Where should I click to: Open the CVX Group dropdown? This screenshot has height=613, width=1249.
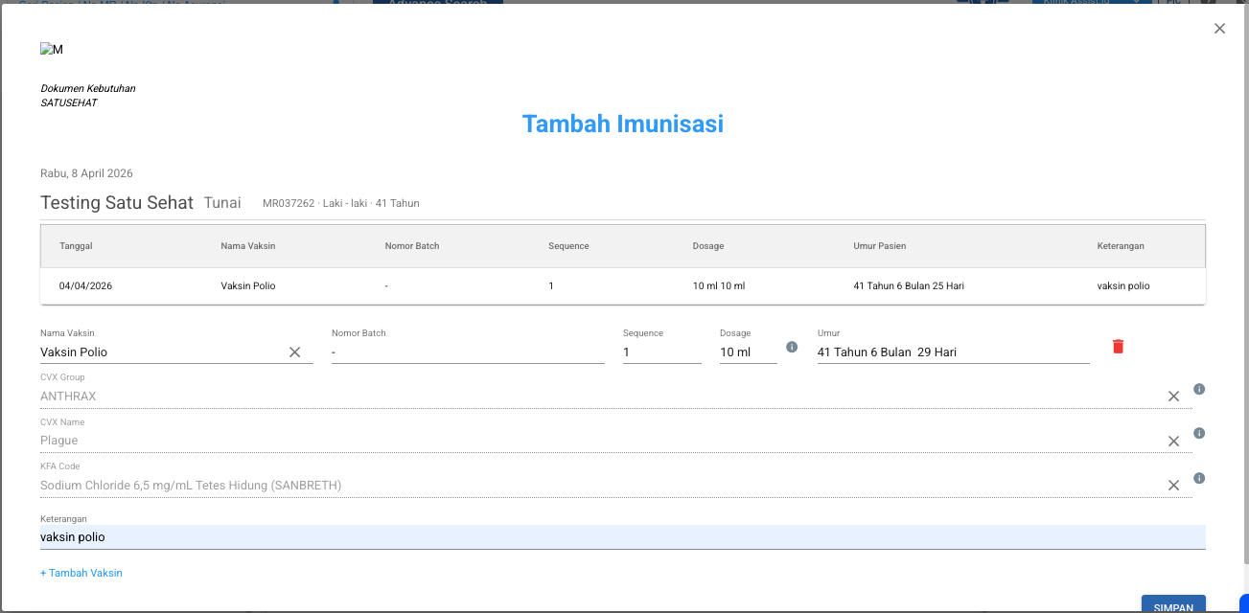594,397
